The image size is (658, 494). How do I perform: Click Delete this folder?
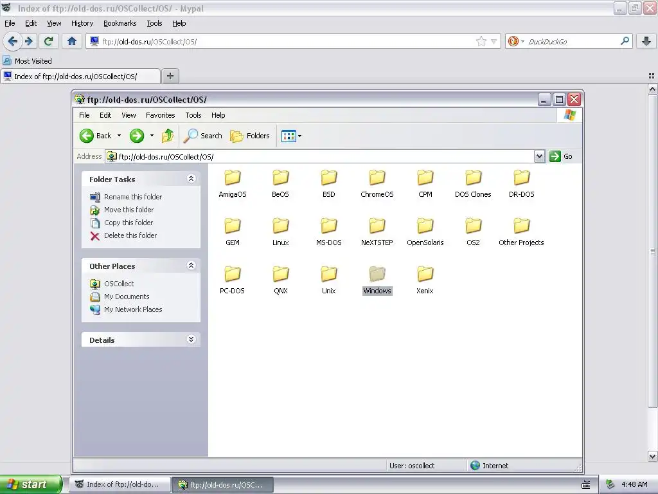click(x=123, y=235)
